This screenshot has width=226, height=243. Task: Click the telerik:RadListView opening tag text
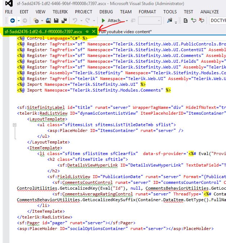(x=42, y=113)
